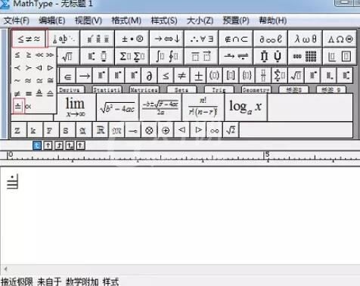
Task: Click the circled plus ⊕ button on bottom bar
Action: tap(166, 130)
